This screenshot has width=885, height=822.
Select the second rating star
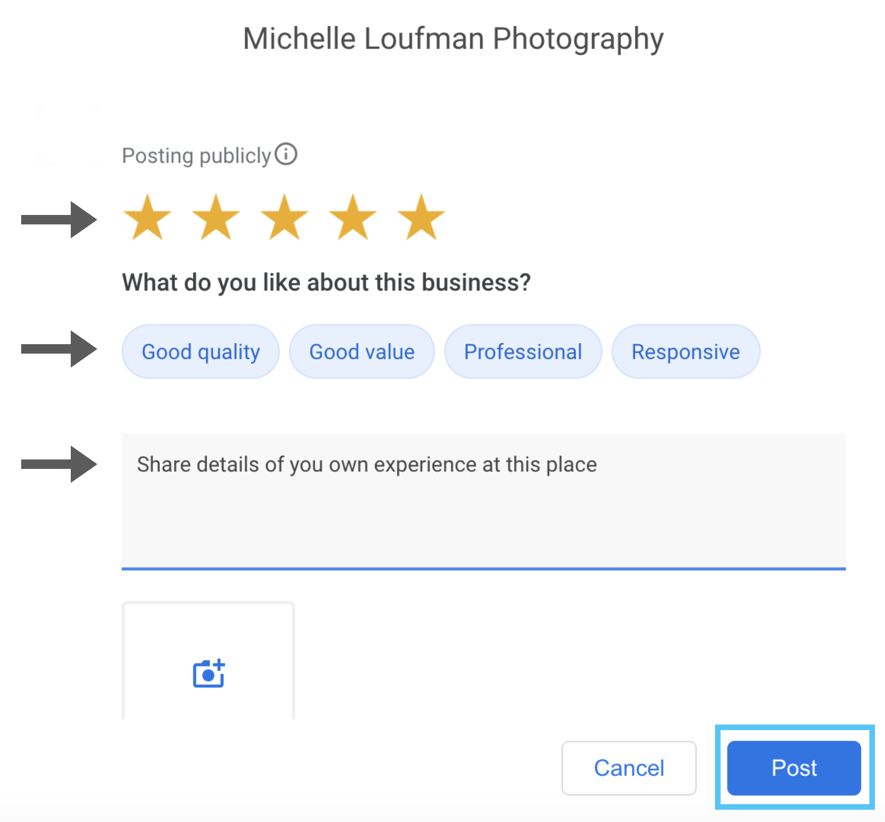tap(216, 217)
